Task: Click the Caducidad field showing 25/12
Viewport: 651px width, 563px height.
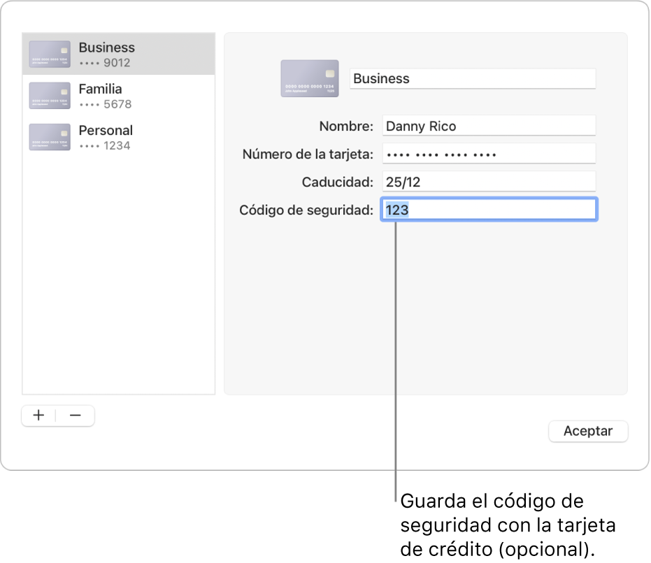Action: click(x=489, y=182)
